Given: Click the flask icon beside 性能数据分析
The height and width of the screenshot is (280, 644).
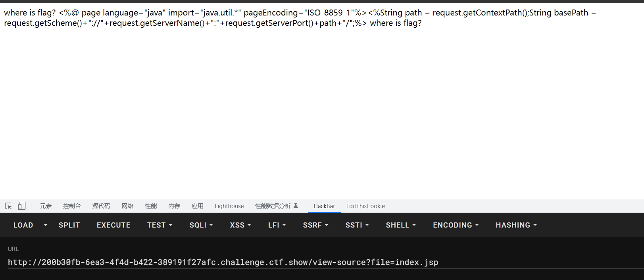Looking at the screenshot, I should 296,206.
